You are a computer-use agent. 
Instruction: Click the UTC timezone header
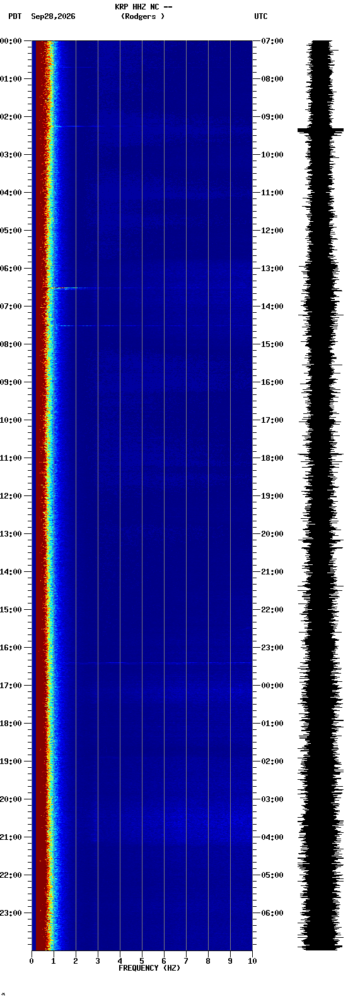tap(261, 16)
